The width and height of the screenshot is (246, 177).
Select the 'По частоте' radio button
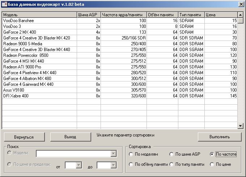coord(212,154)
